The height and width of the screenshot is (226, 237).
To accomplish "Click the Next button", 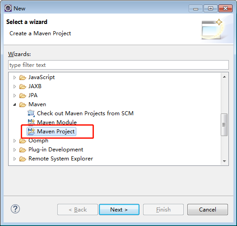I will click(119, 209).
